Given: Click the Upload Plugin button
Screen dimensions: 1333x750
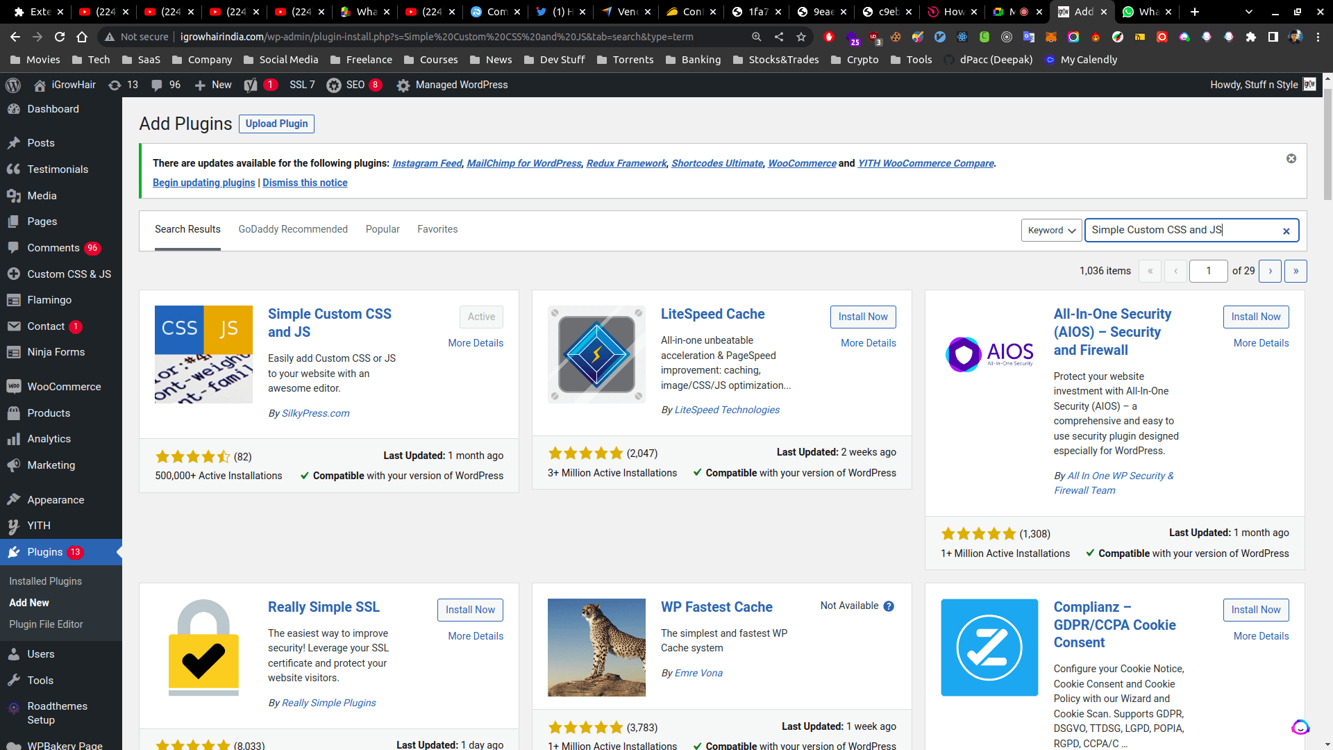Looking at the screenshot, I should coord(276,124).
